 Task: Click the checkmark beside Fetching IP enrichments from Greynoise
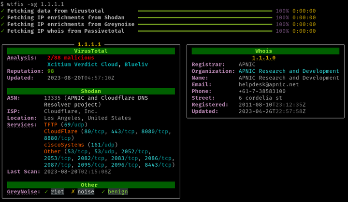tap(2, 24)
